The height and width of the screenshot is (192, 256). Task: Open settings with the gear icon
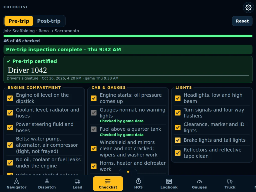pos(248,7)
